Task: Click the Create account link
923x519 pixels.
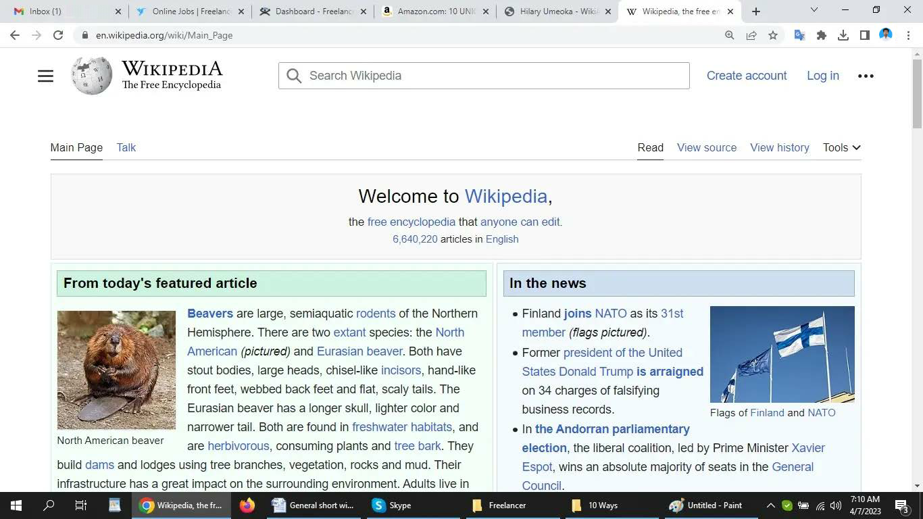Action: tap(746, 76)
